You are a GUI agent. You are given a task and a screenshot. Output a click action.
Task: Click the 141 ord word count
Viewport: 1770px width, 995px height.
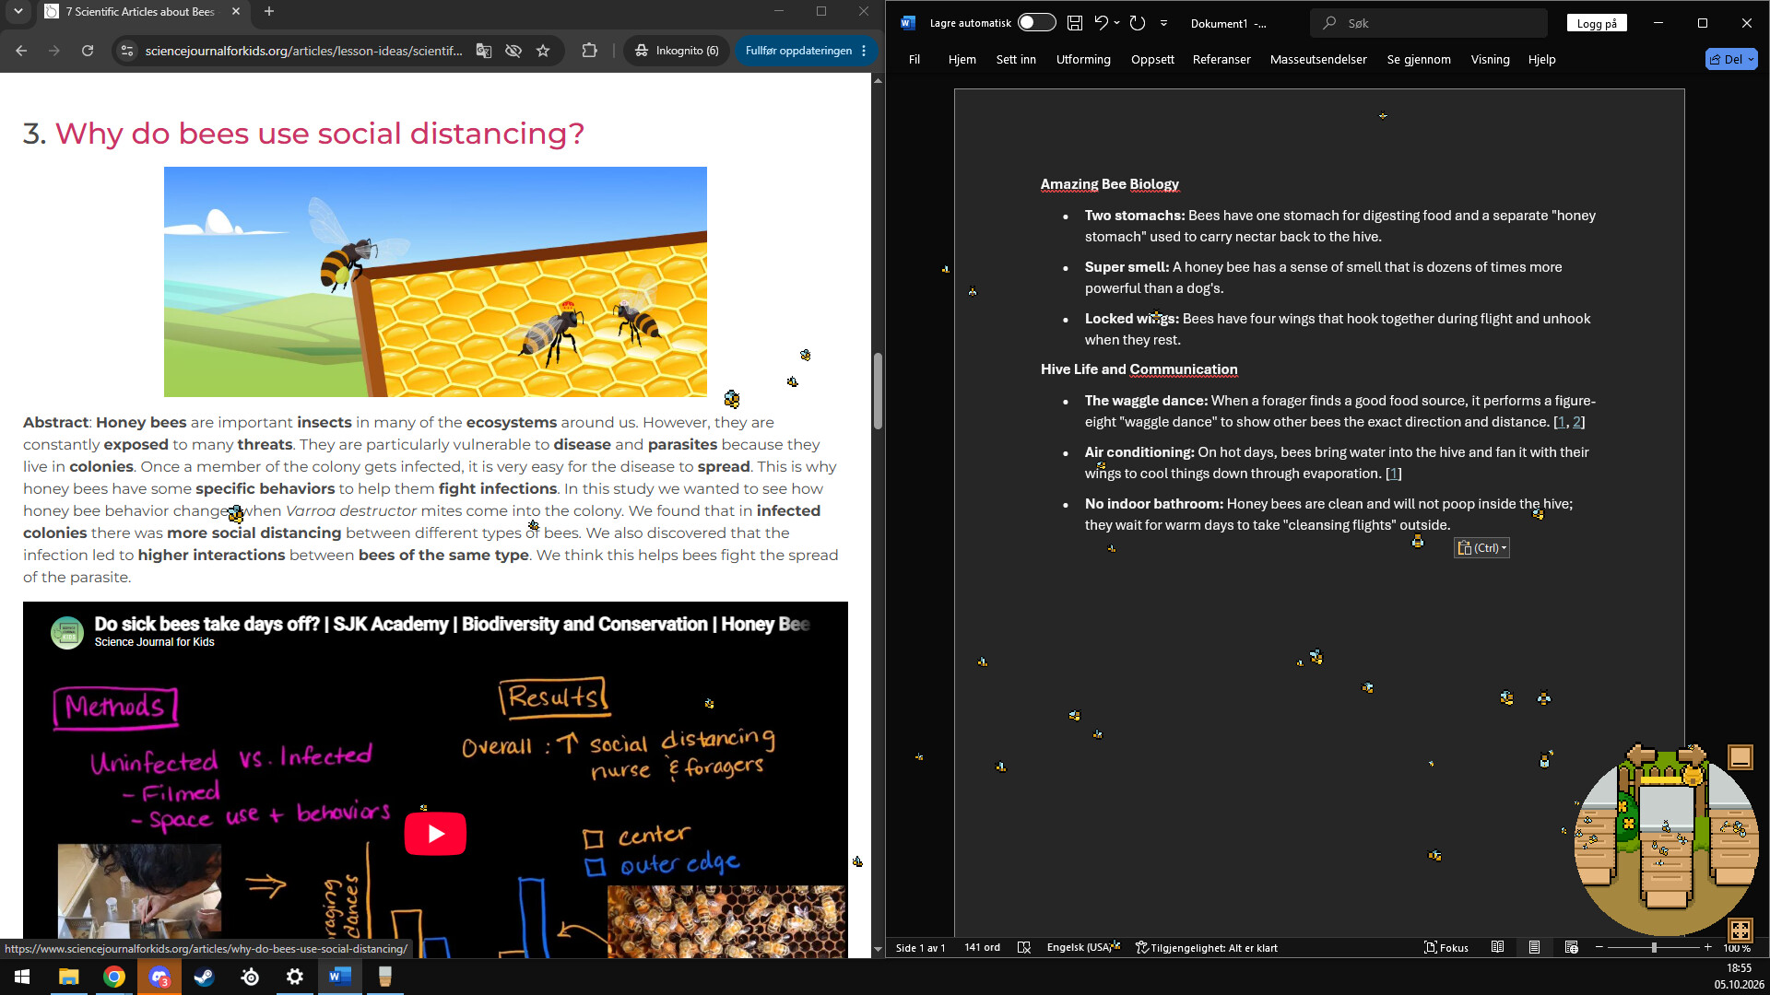pyautogui.click(x=982, y=947)
